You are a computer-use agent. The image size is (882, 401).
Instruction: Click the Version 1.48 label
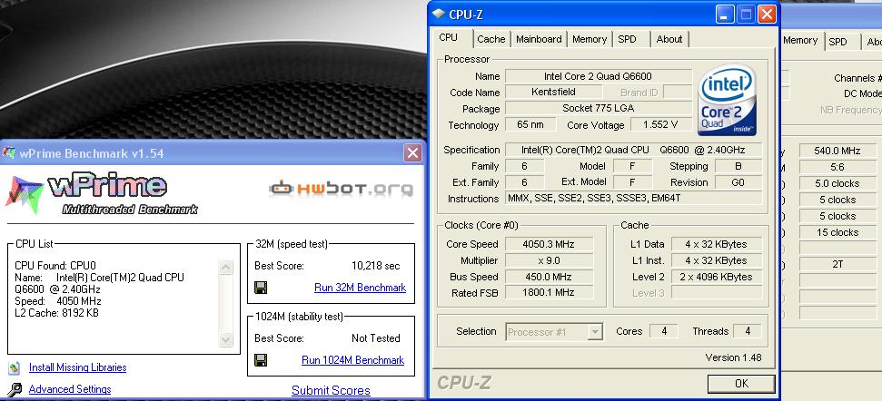(x=734, y=357)
